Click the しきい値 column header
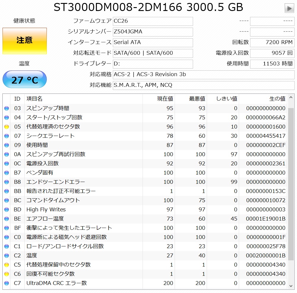This screenshot has width=297, height=293. 226,99
